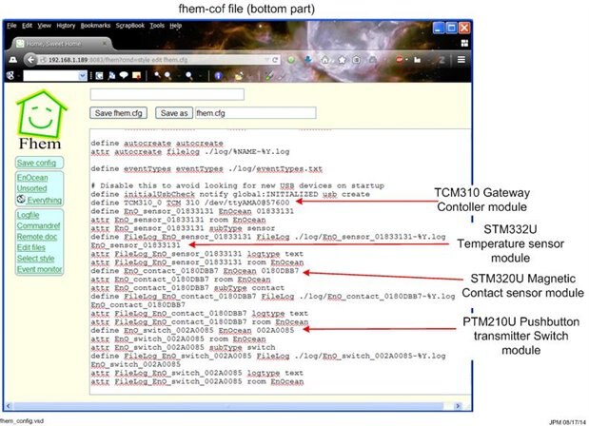Click the Save as button

pos(174,113)
